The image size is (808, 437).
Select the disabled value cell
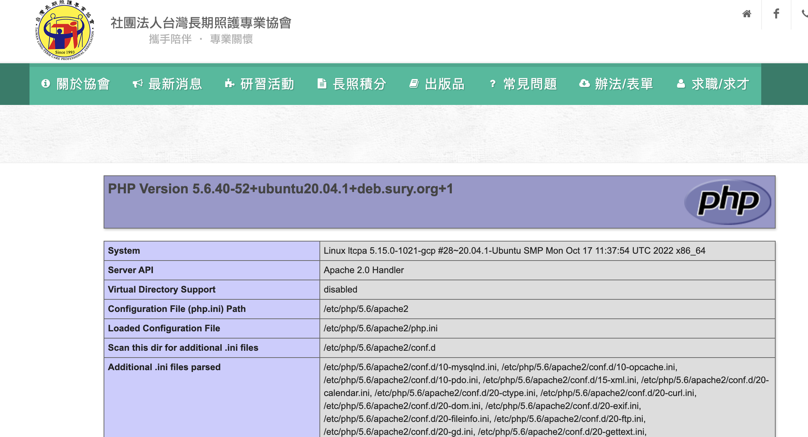pyautogui.click(x=547, y=290)
